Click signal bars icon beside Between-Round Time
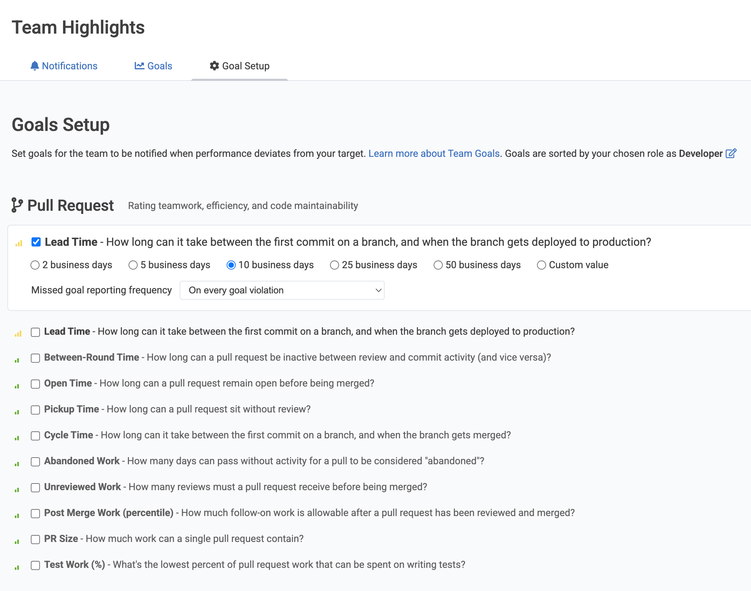This screenshot has height=591, width=751. click(17, 360)
